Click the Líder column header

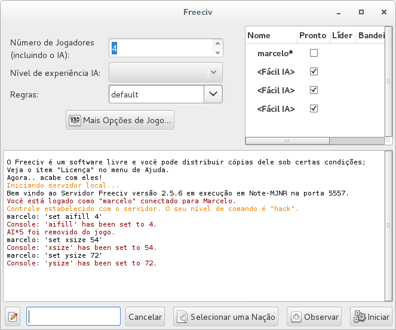[x=342, y=35]
